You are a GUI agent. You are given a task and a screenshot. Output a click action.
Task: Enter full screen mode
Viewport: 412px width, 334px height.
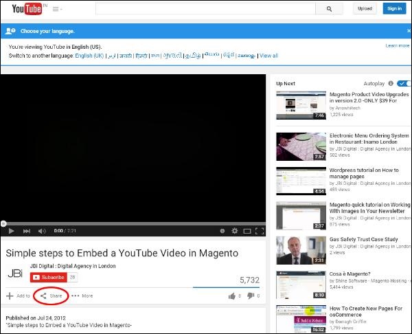coord(260,231)
